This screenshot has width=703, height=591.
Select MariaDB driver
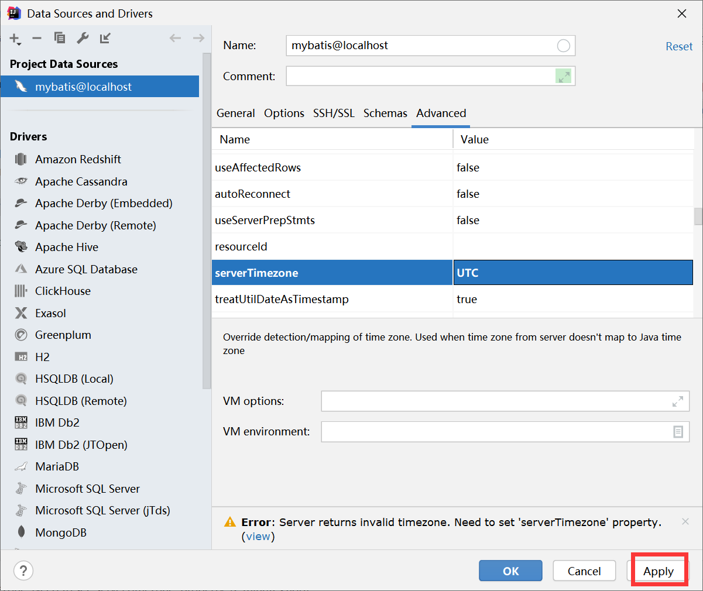pyautogui.click(x=57, y=466)
